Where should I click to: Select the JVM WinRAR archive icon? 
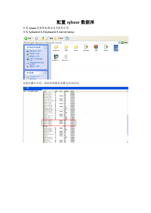[x=96, y=47]
